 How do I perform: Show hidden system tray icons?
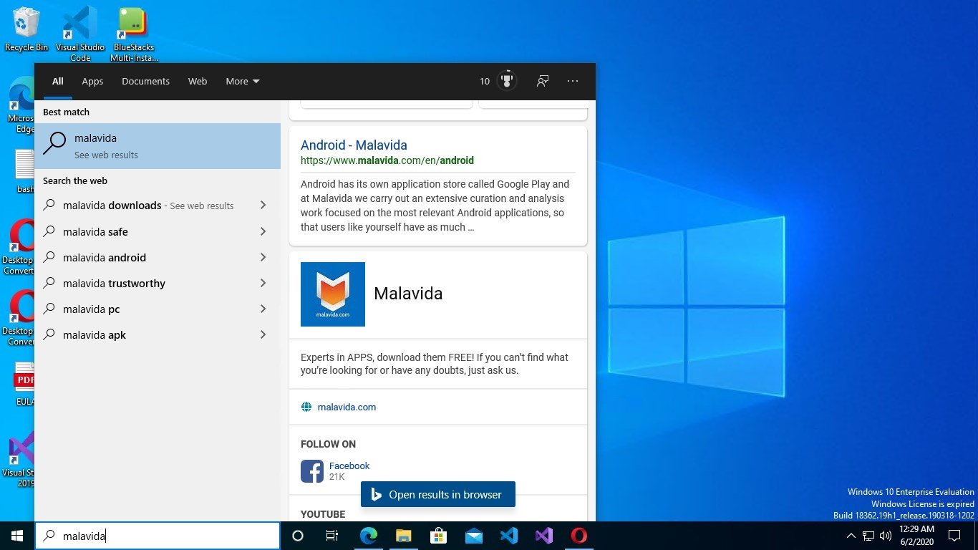click(851, 536)
